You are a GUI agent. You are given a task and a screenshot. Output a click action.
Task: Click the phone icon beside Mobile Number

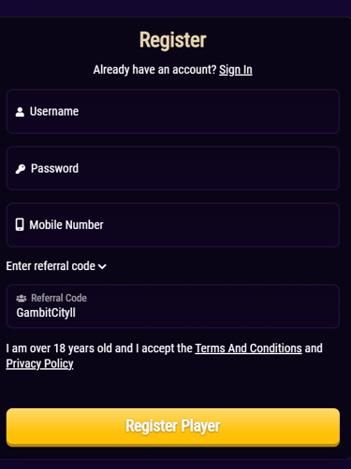pyautogui.click(x=20, y=224)
